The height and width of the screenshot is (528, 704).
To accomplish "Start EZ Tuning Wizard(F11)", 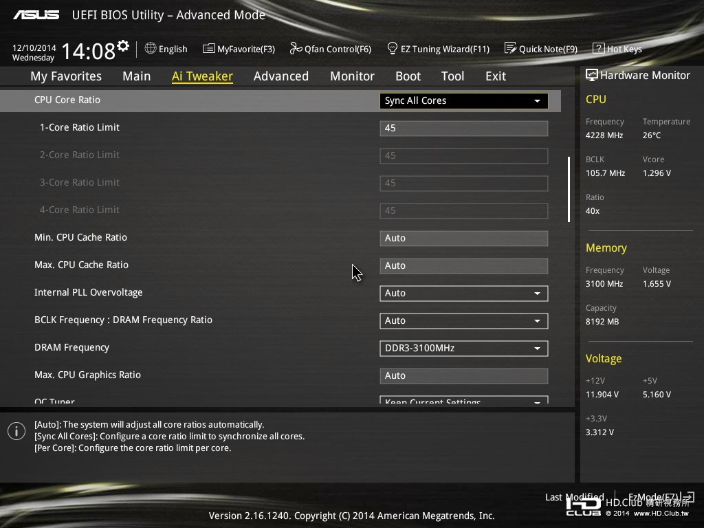I will [445, 49].
